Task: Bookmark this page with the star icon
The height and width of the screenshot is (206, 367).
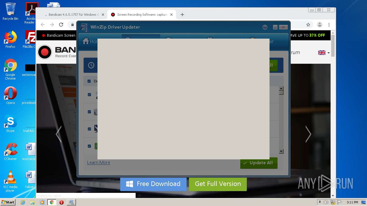Action: point(308,25)
